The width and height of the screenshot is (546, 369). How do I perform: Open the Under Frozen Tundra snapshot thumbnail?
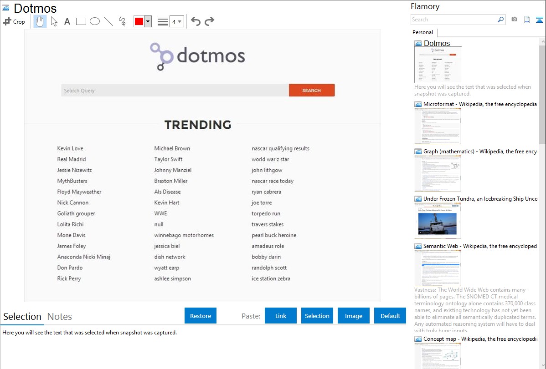(x=438, y=221)
